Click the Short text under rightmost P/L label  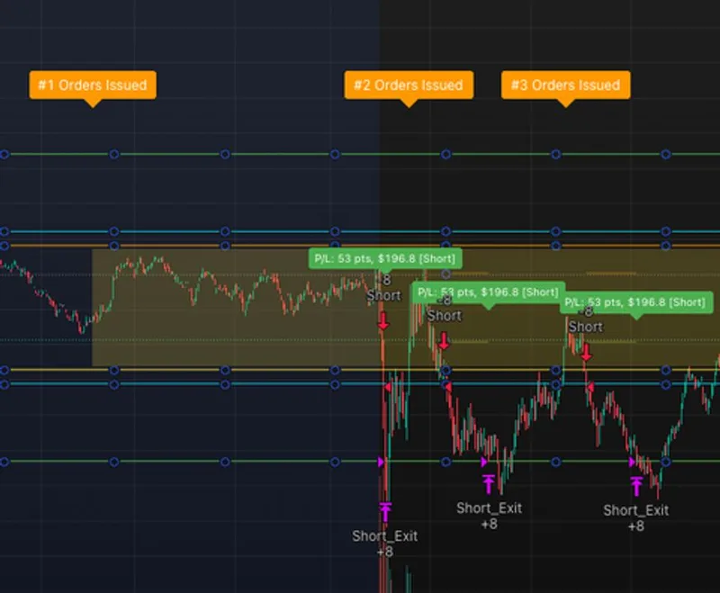586,327
